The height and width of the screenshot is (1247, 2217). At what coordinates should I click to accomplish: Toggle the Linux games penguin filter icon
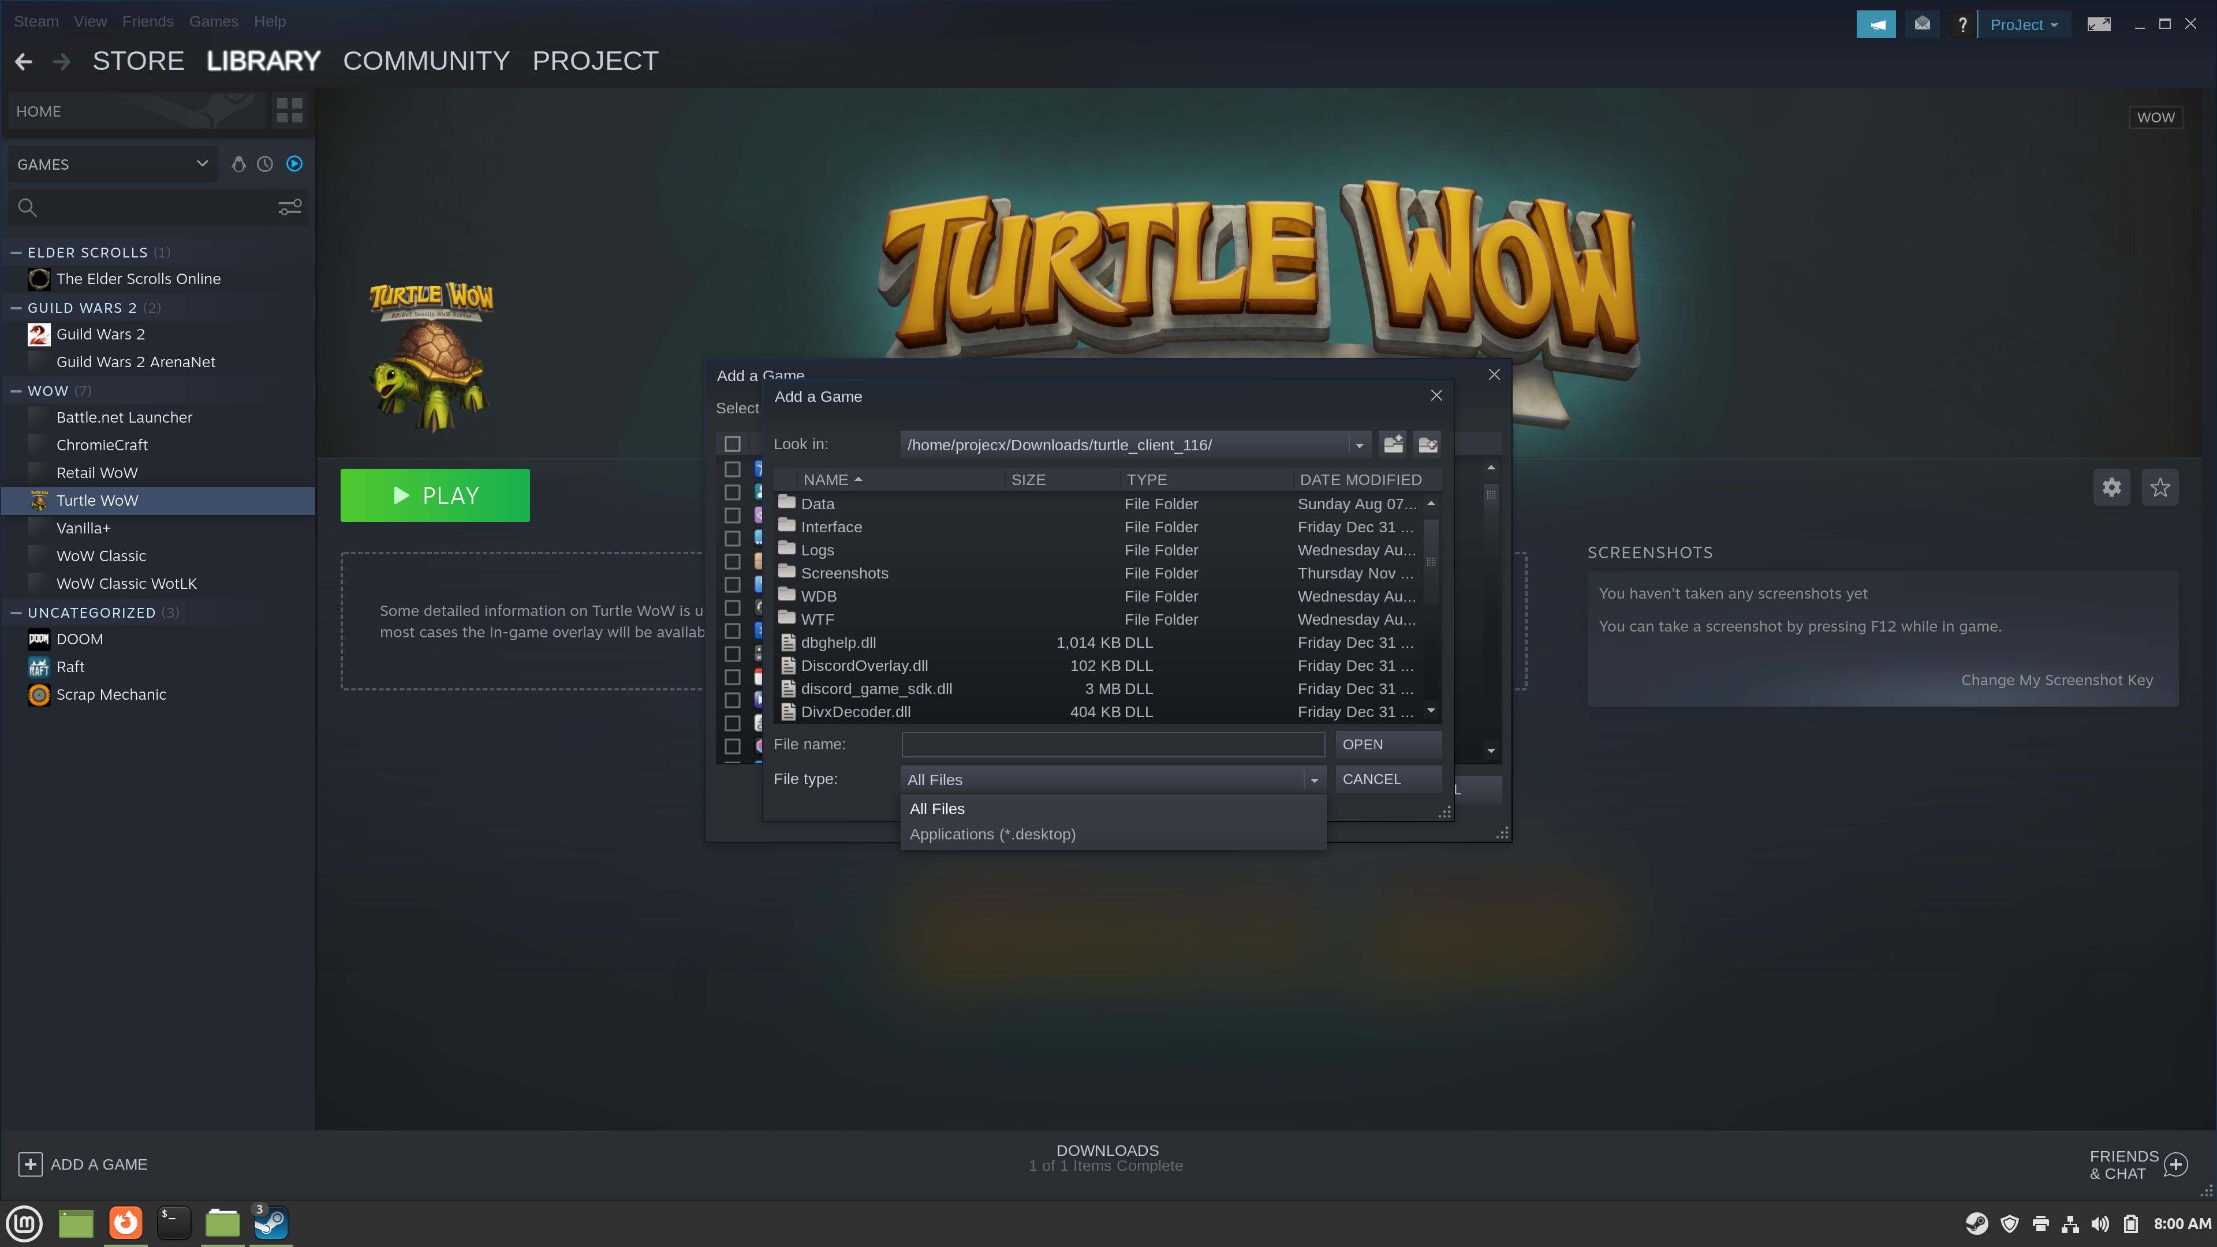click(238, 163)
